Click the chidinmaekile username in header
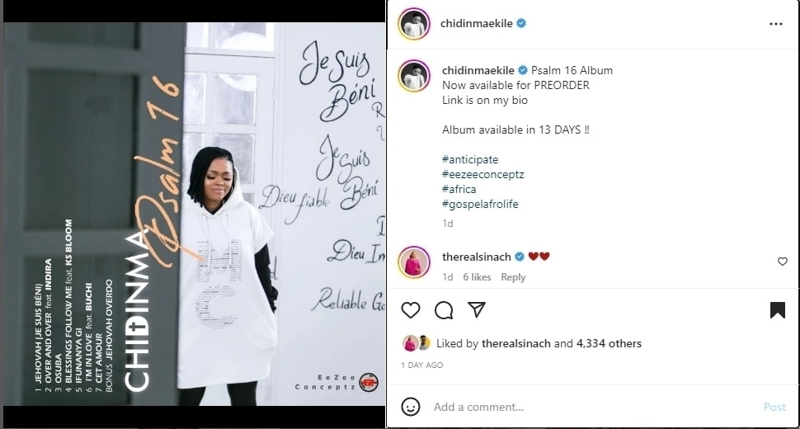Image resolution: width=800 pixels, height=429 pixels. tap(476, 23)
